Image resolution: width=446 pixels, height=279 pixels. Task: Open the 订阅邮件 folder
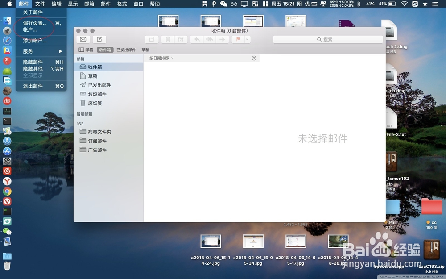[108, 141]
